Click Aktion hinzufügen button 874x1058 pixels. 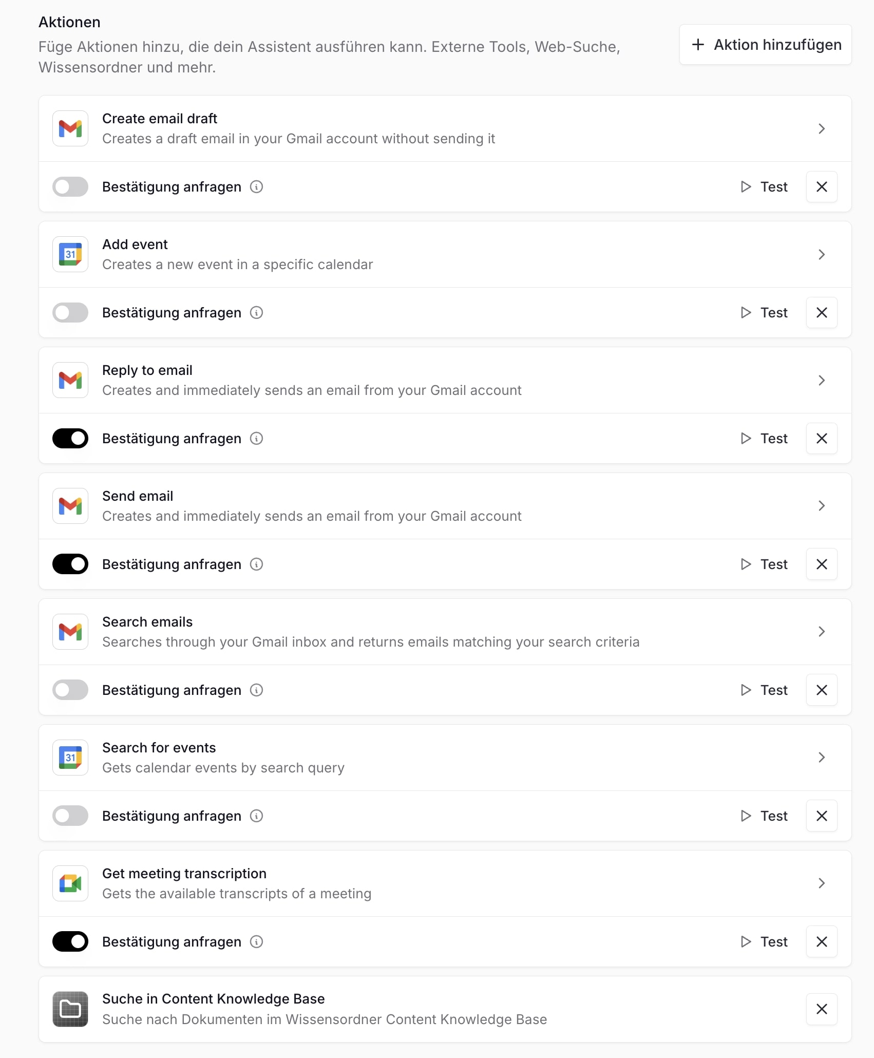[766, 45]
